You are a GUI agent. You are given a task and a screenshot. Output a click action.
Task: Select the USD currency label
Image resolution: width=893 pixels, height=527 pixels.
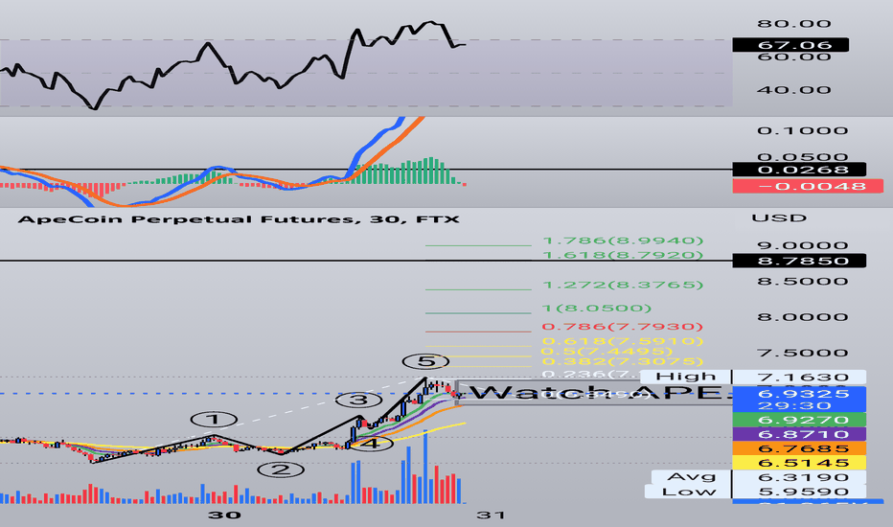point(779,218)
